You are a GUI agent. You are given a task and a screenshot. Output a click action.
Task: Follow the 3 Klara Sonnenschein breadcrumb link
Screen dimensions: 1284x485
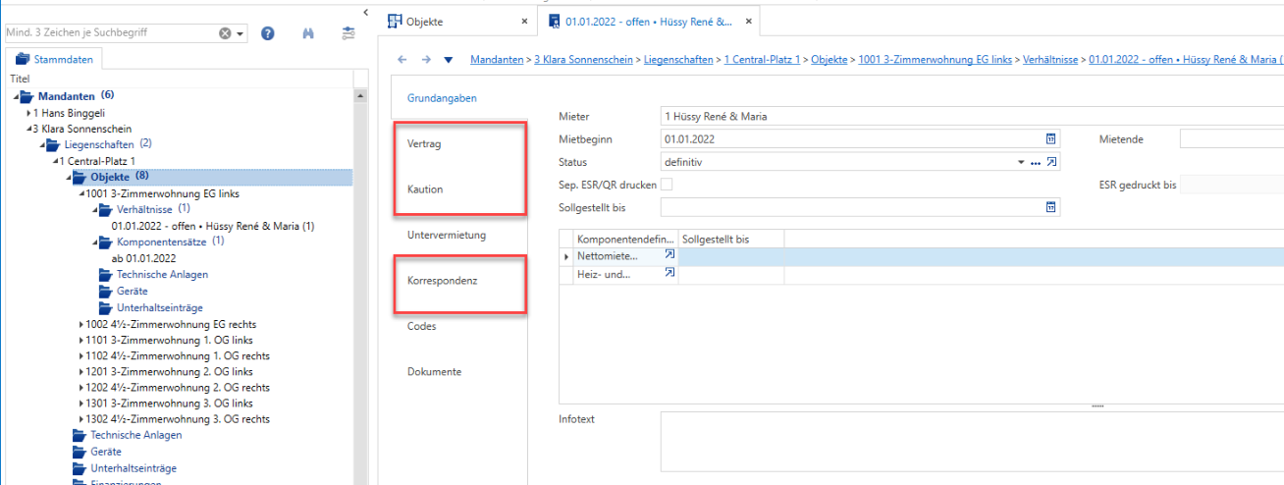585,60
